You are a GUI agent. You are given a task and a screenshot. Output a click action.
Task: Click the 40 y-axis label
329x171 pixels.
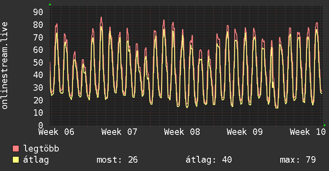point(38,75)
